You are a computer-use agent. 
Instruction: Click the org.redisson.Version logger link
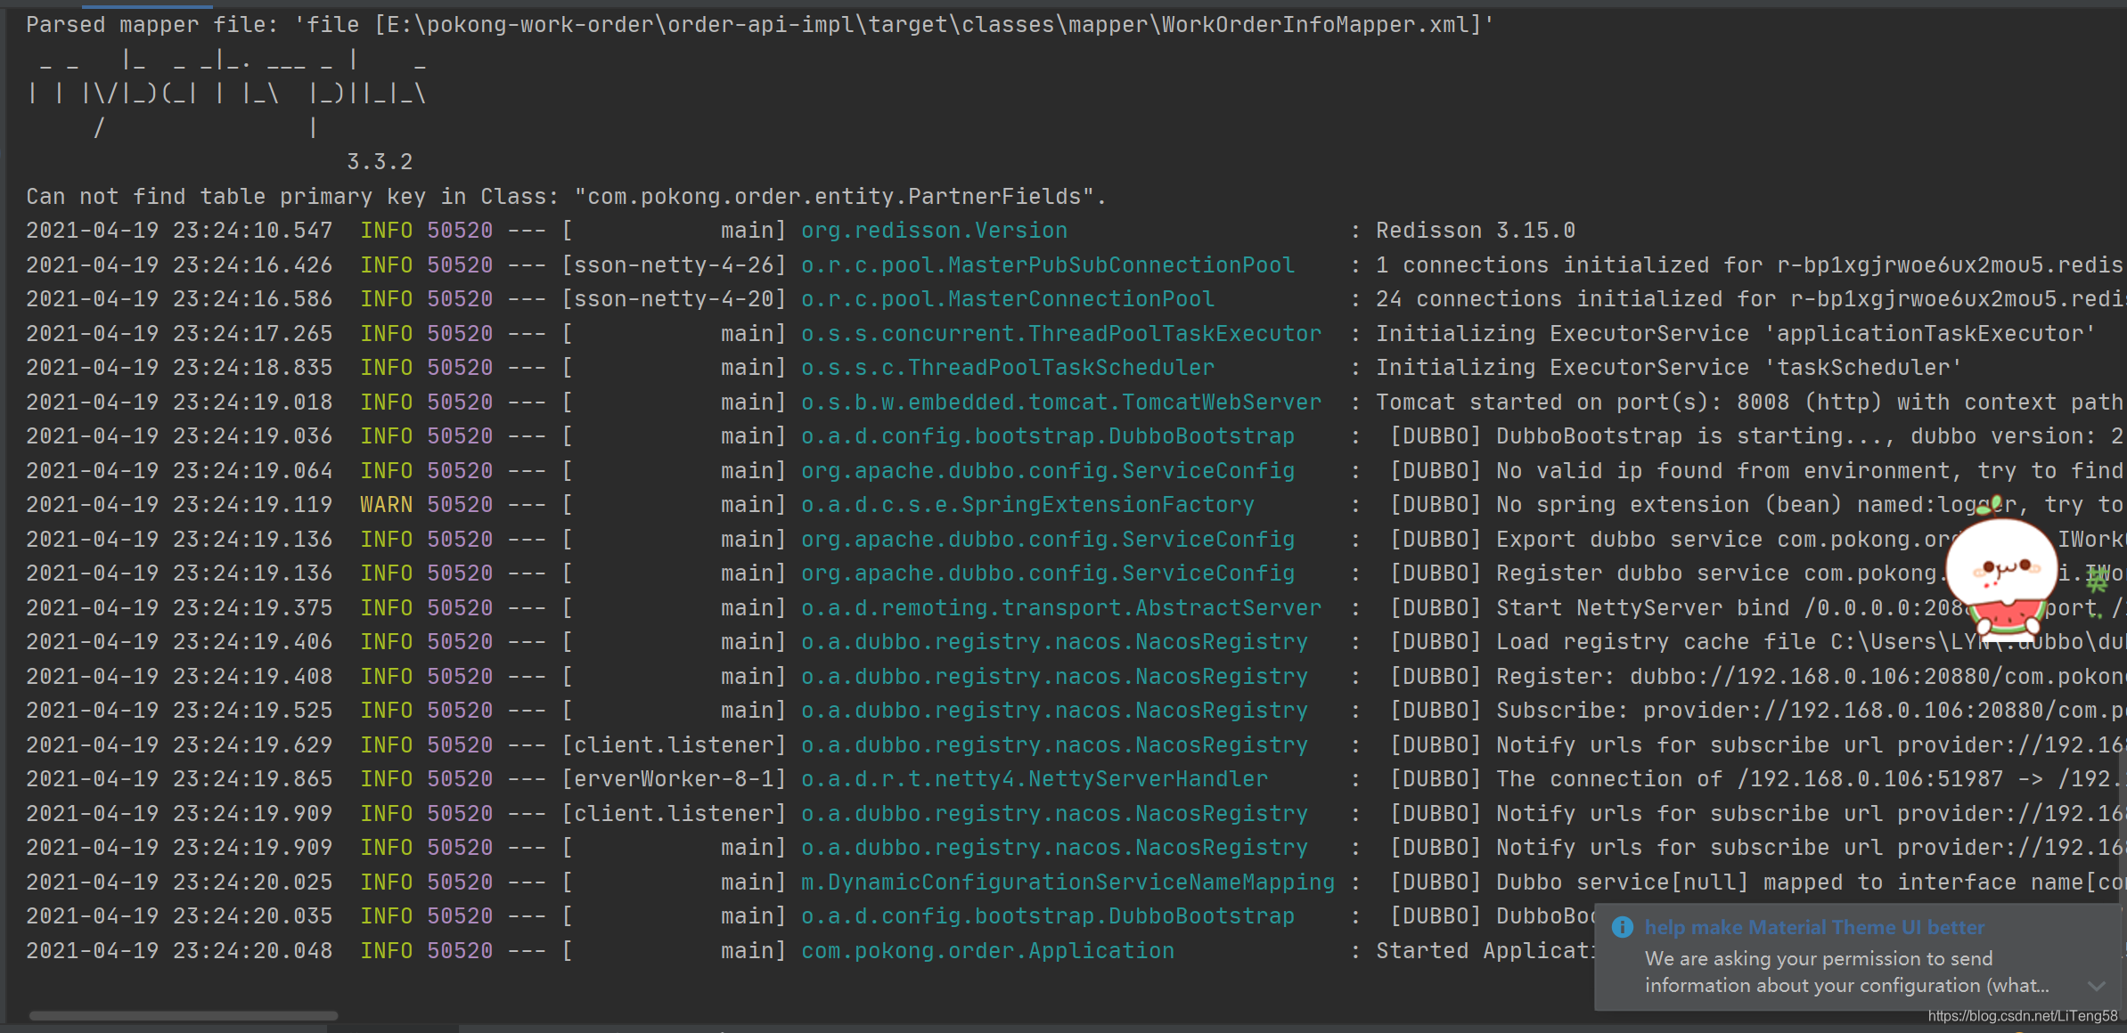click(933, 230)
